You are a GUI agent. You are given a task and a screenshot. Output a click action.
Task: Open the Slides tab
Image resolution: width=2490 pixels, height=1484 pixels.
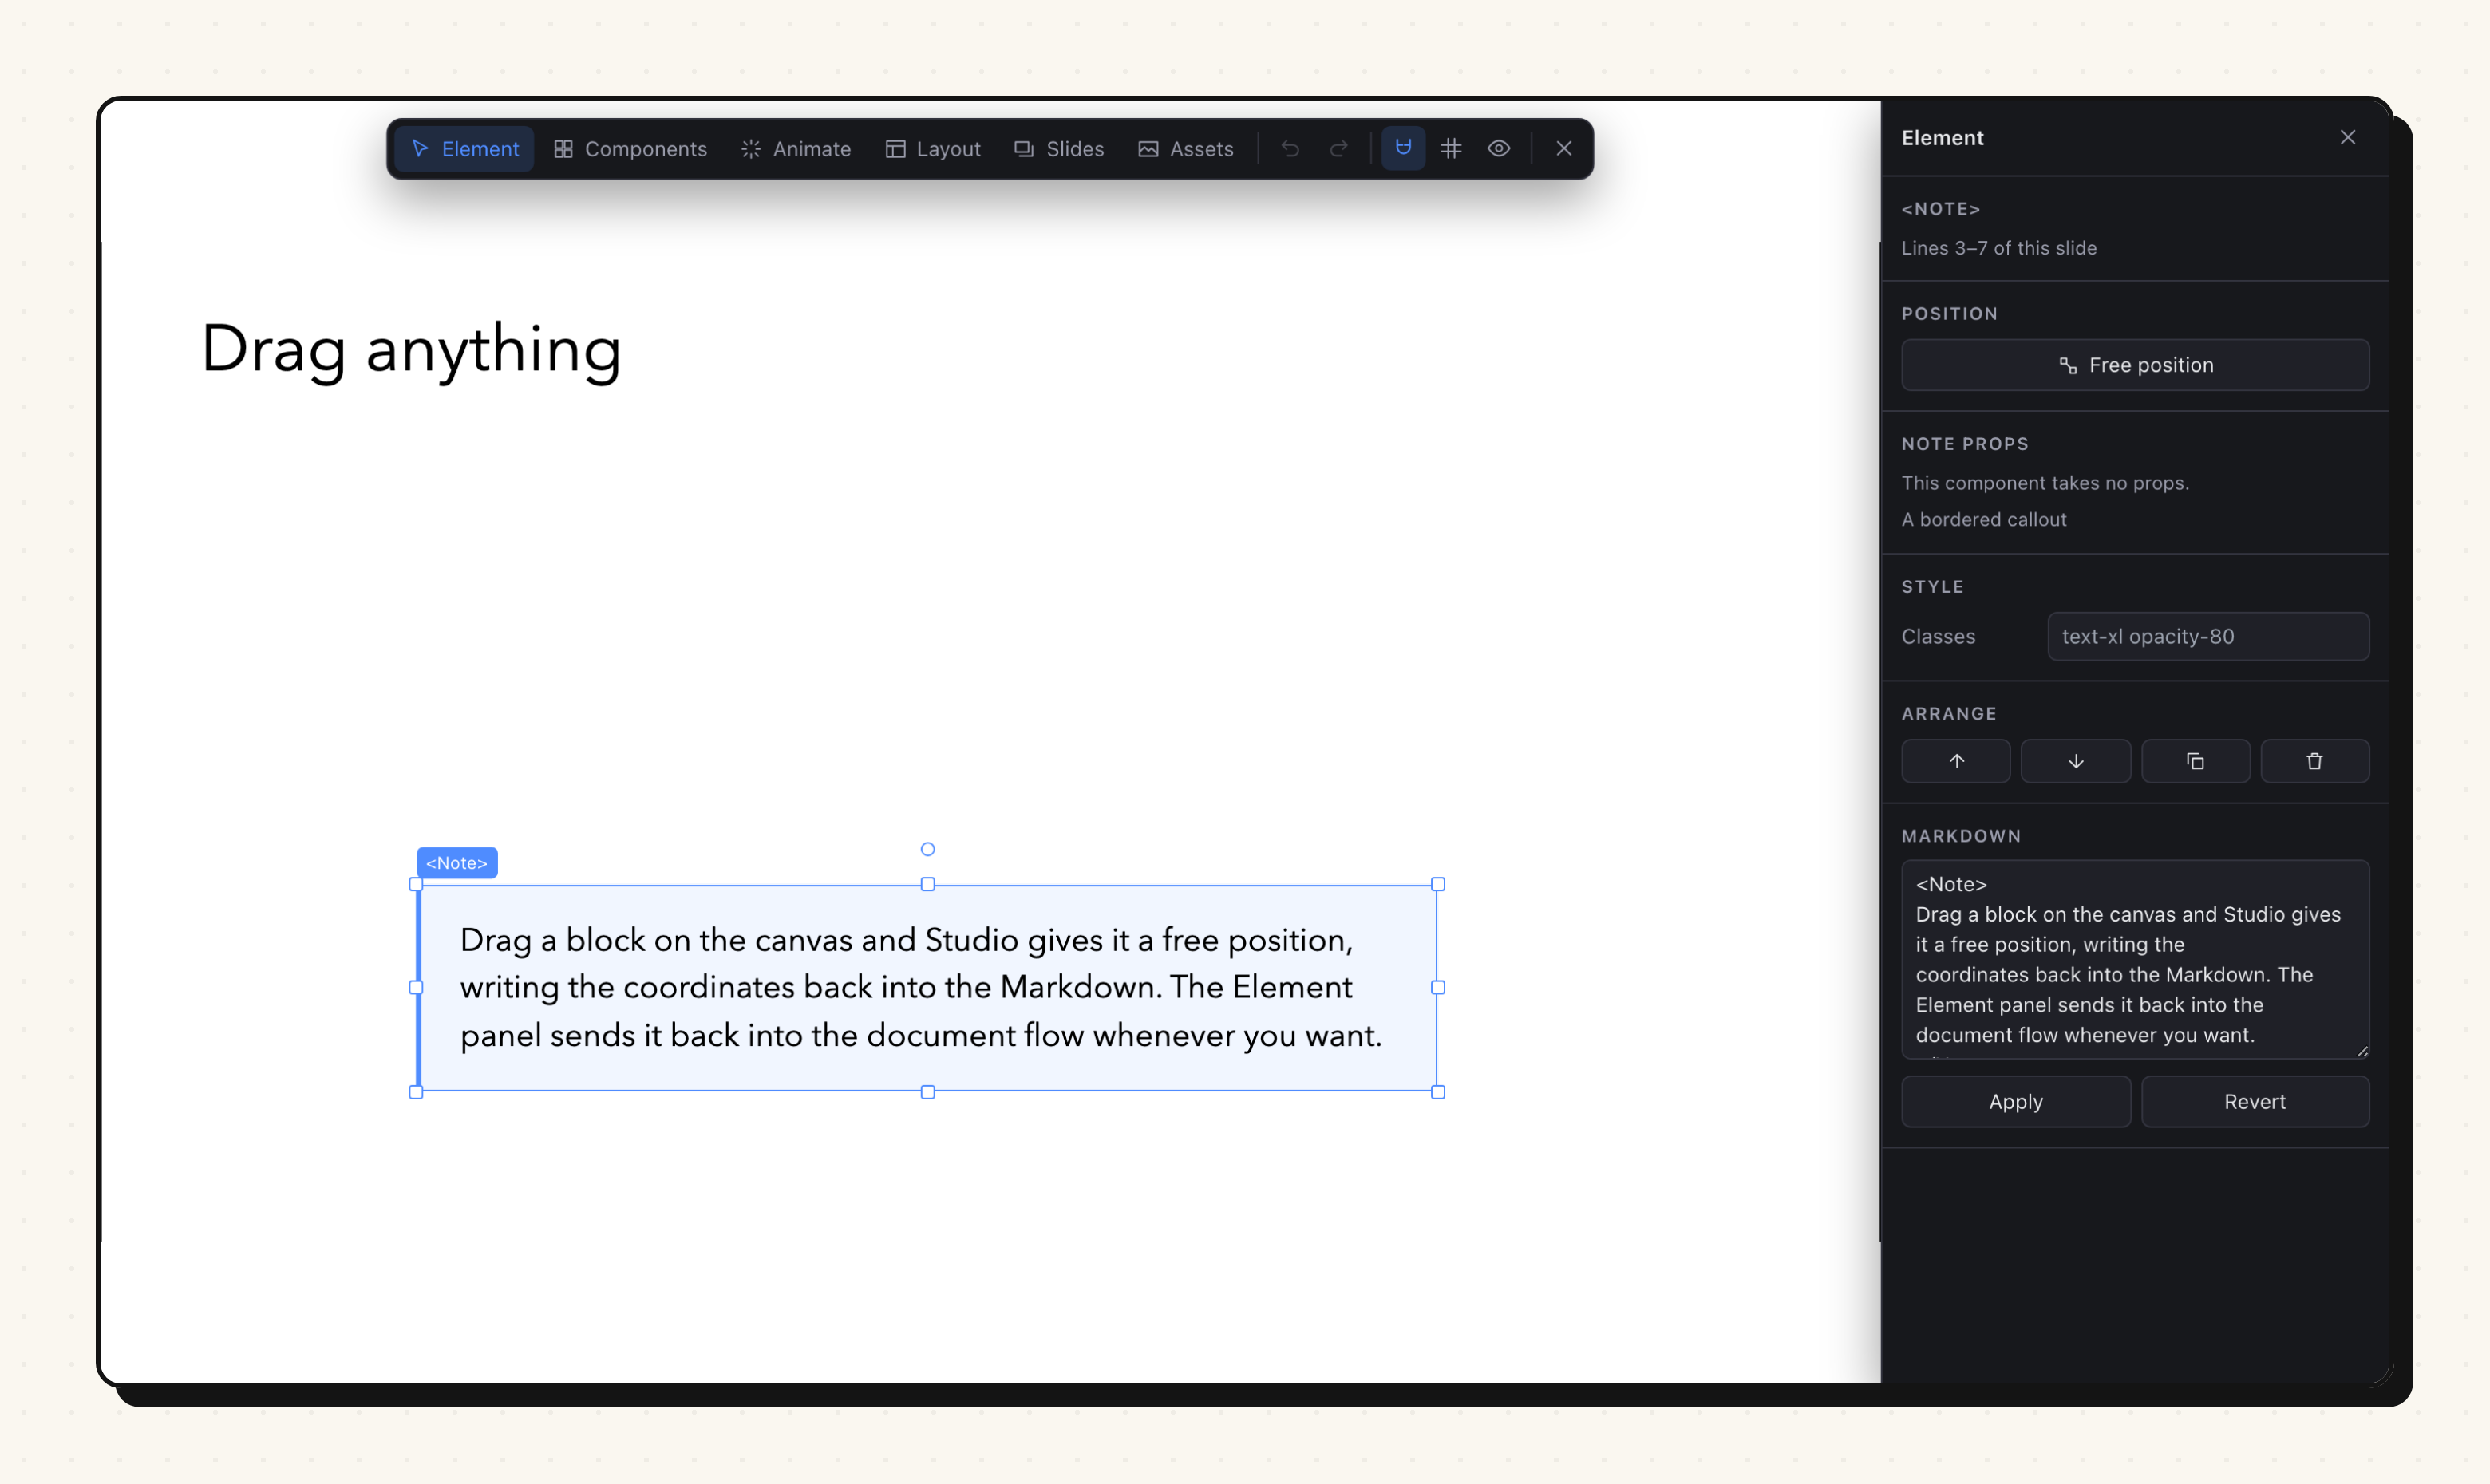1059,149
